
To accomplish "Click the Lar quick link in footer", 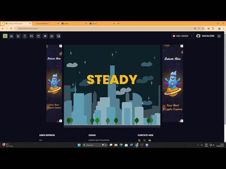I will click(x=41, y=140).
